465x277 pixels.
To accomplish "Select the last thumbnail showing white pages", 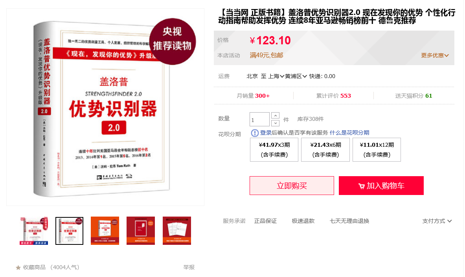I will [177, 231].
